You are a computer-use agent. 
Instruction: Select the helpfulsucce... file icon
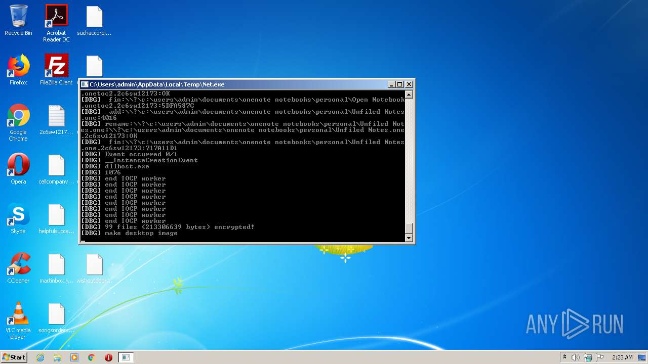point(56,219)
